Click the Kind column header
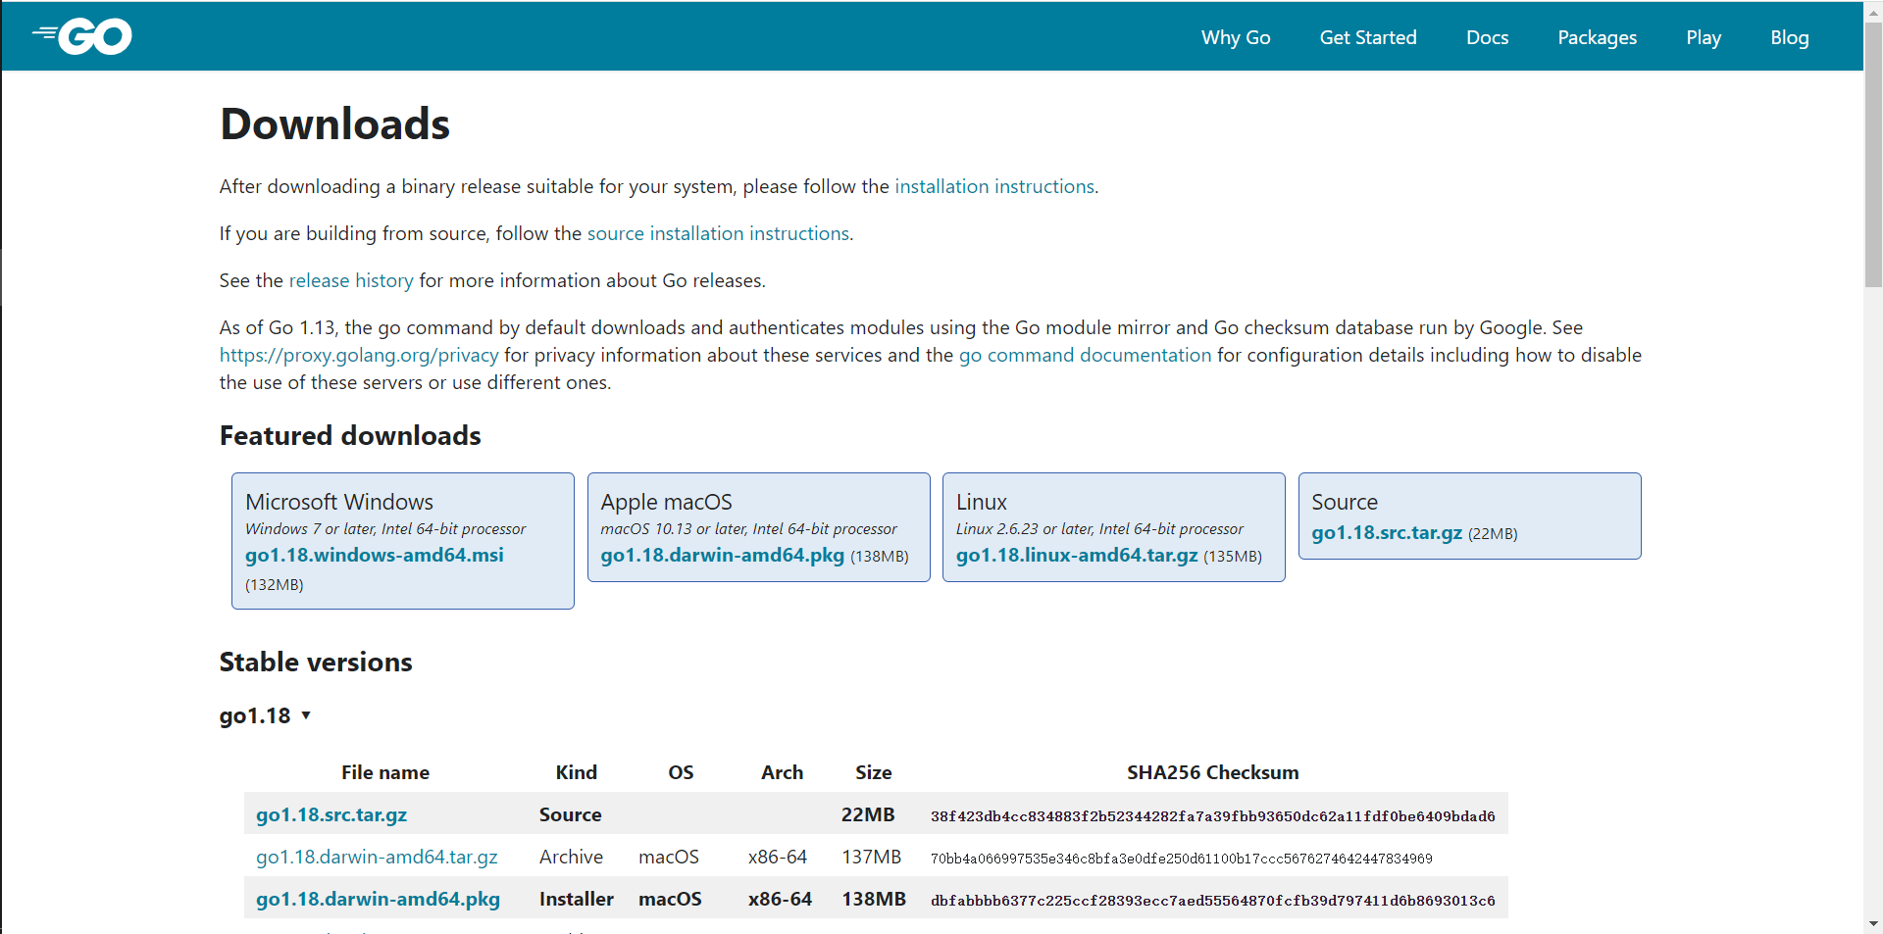Viewport: 1883px width, 934px height. [577, 772]
